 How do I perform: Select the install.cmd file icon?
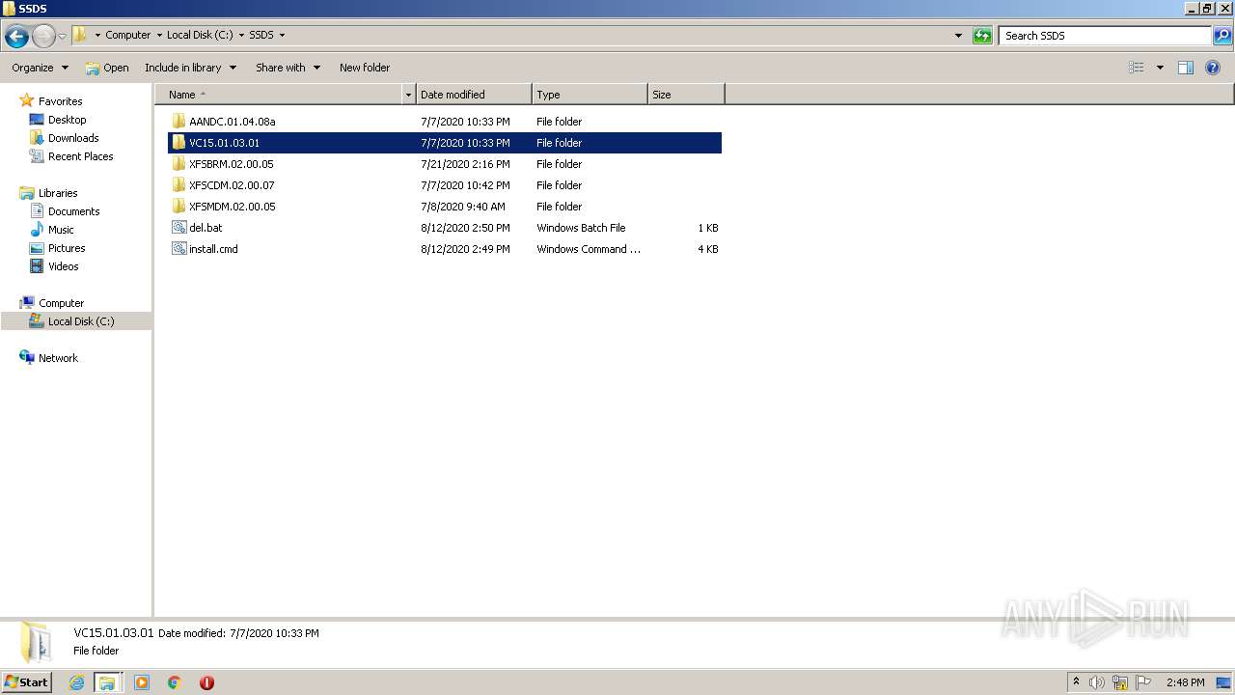[178, 249]
